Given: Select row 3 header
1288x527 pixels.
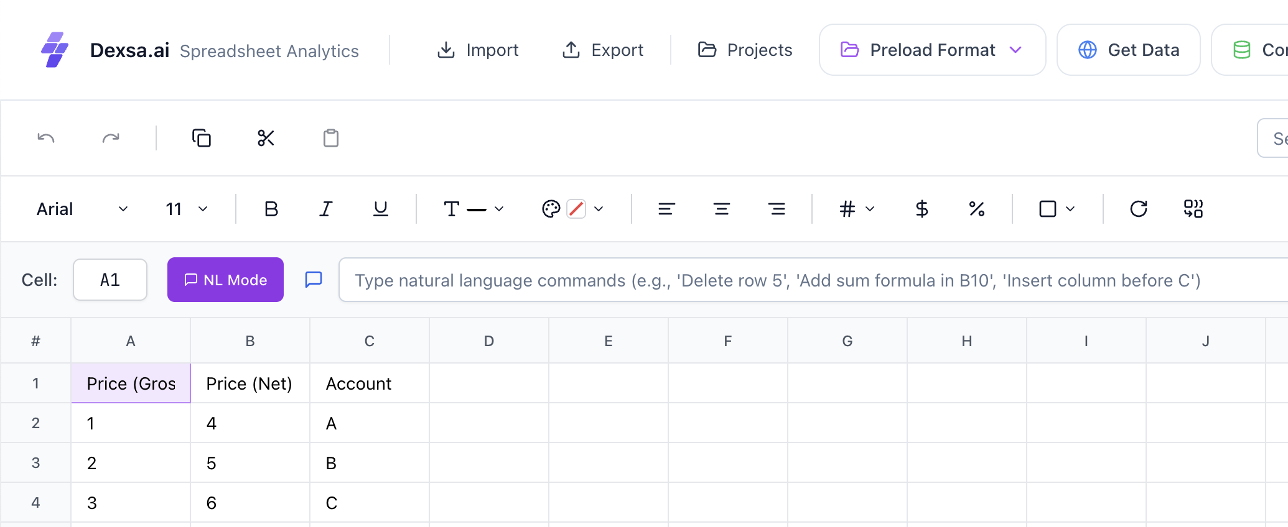Looking at the screenshot, I should [x=36, y=463].
